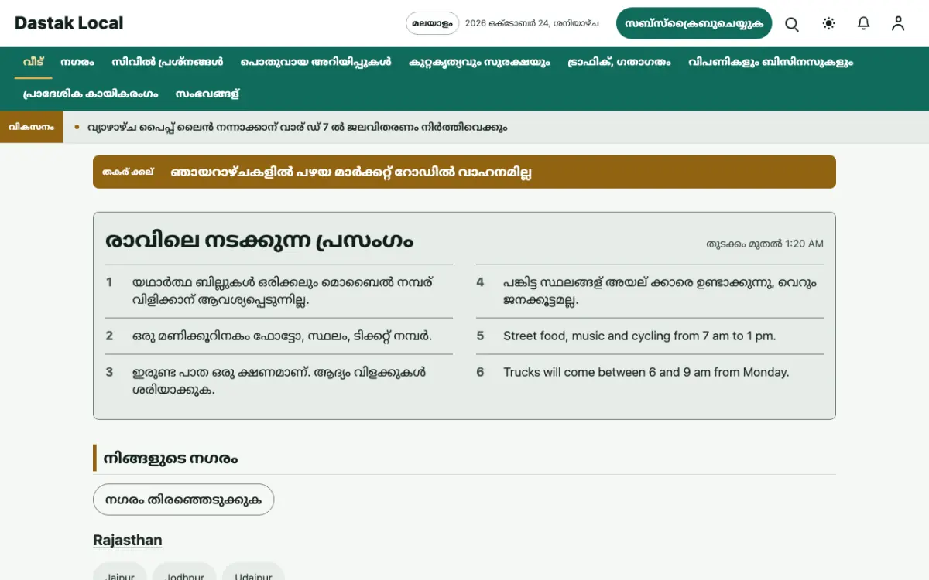This screenshot has height=580, width=929.
Task: Open വിപണികളും ബിസിനസുകളും navigation item
Action: click(x=770, y=62)
